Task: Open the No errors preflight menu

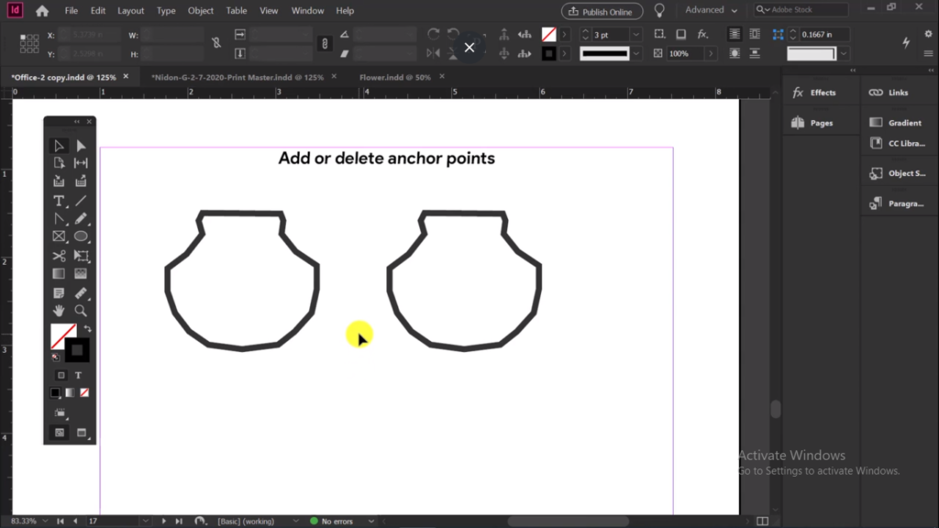Action: [x=371, y=522]
